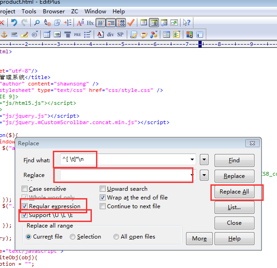Open the ZC menu

74,11
